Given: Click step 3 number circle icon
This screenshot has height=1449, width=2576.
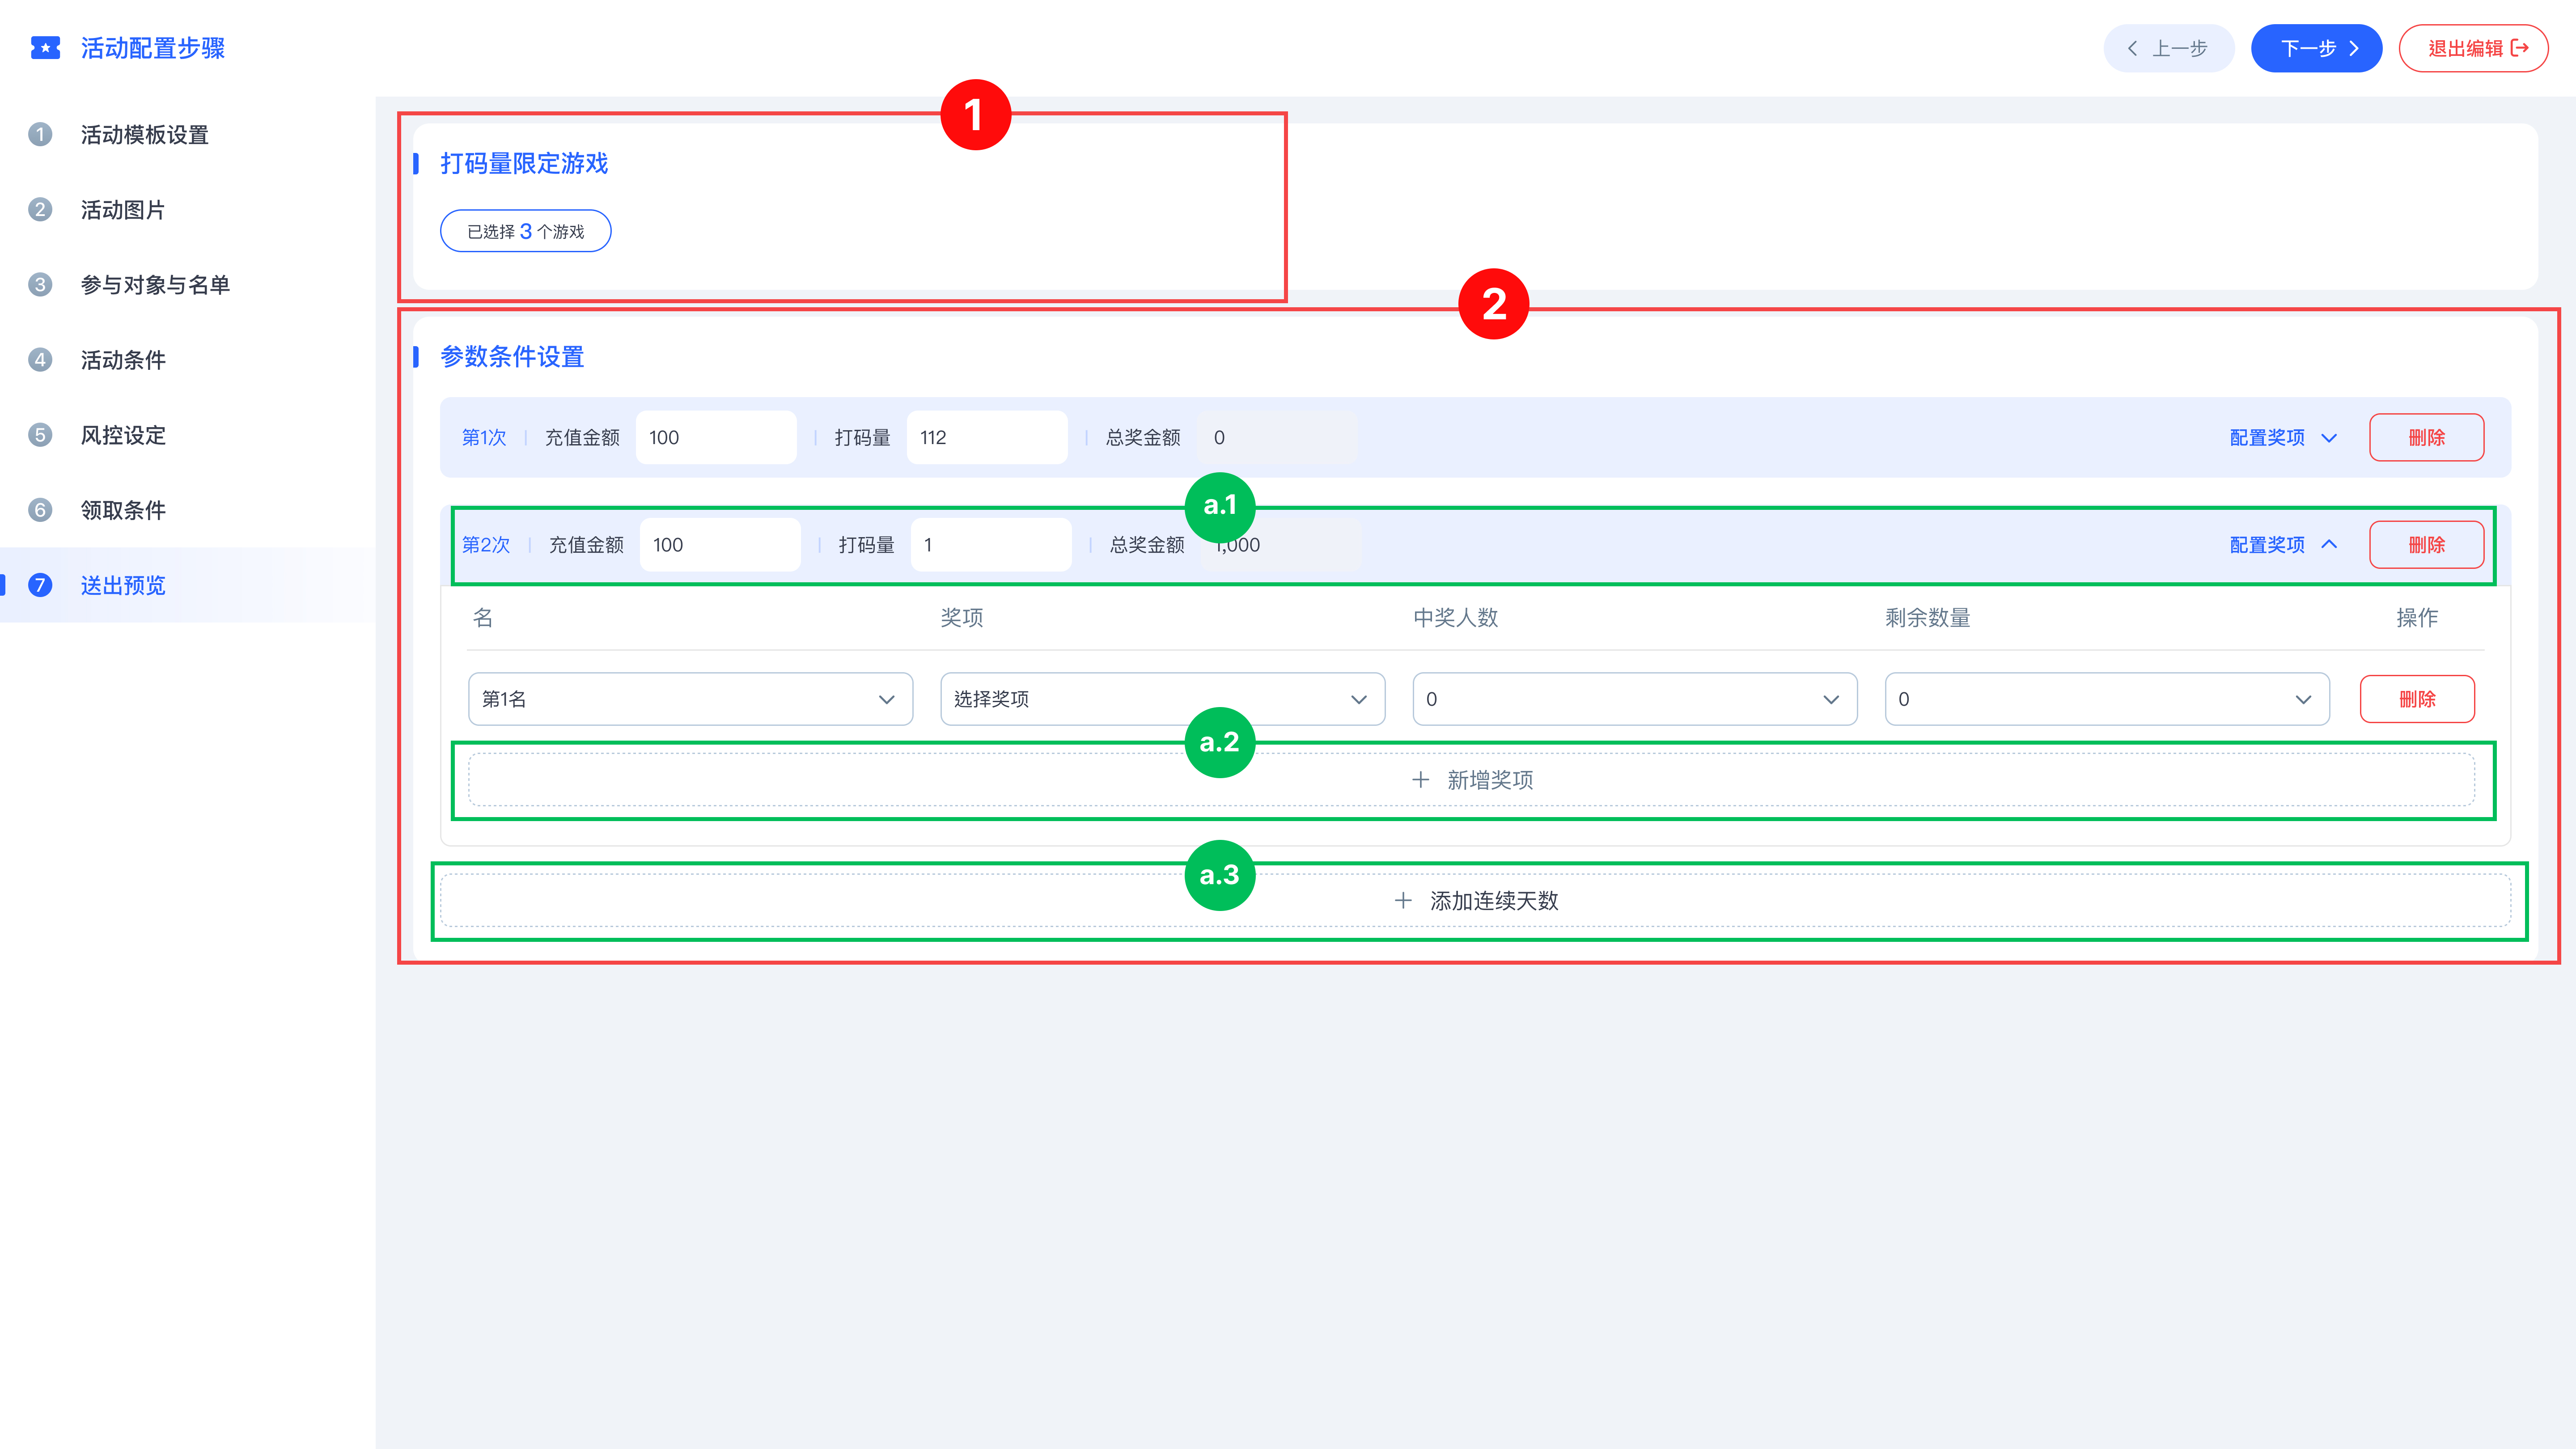Looking at the screenshot, I should (40, 285).
